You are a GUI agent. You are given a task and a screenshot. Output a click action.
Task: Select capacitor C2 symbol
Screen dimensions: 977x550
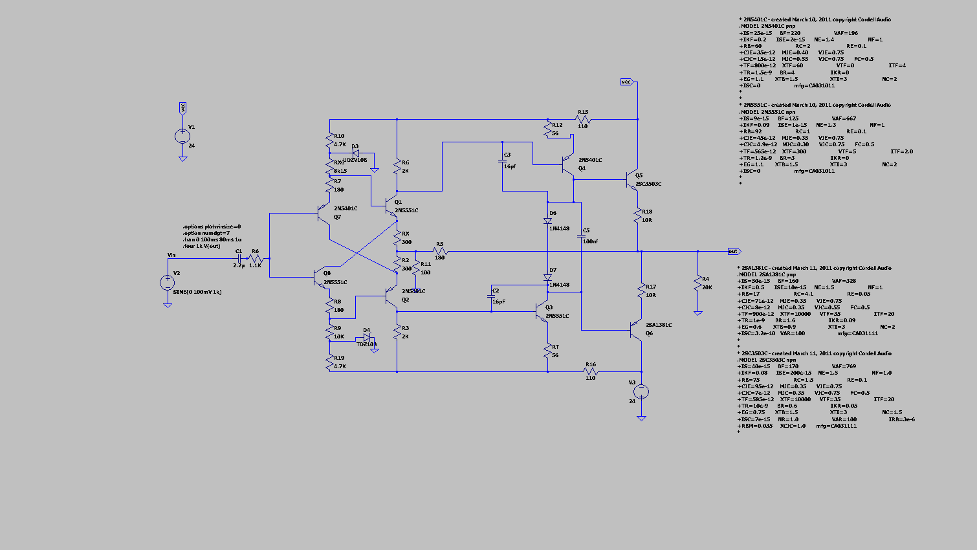click(x=491, y=296)
